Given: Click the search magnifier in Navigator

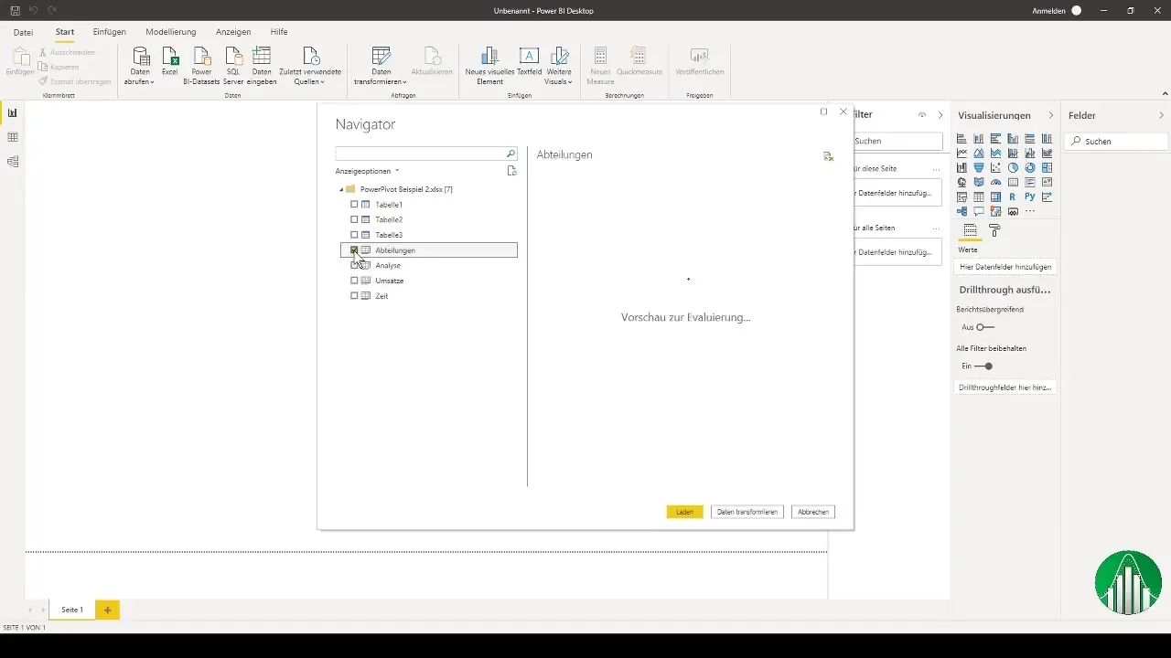Looking at the screenshot, I should [510, 154].
